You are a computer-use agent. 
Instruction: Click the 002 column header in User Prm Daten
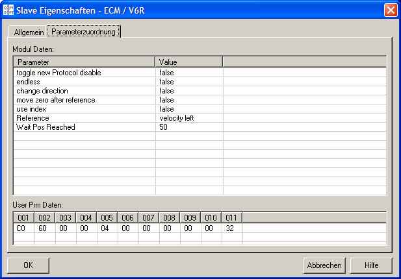click(x=44, y=218)
